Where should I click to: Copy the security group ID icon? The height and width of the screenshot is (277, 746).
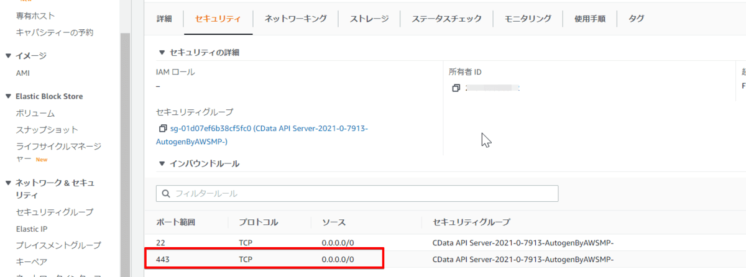pos(163,129)
